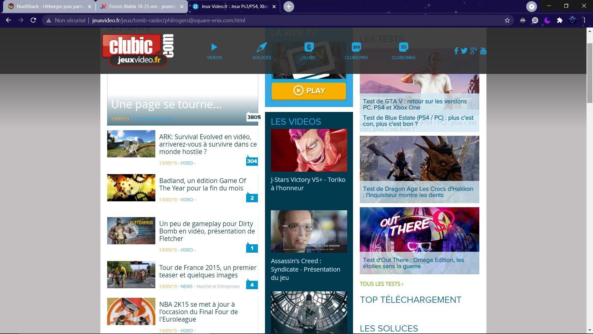
Task: Open 'Une page se tourne...' headline
Action: coord(166,105)
